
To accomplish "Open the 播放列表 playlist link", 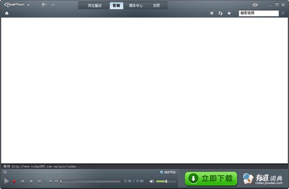I will 168,172.
